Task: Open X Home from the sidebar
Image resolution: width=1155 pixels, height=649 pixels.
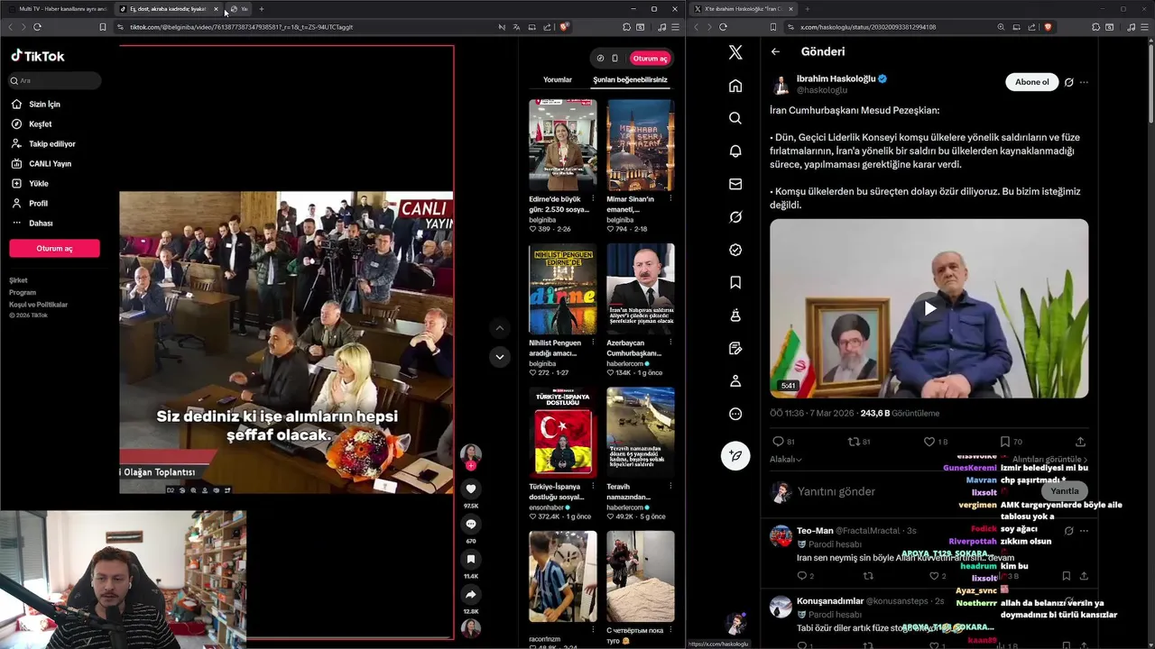Action: click(735, 86)
